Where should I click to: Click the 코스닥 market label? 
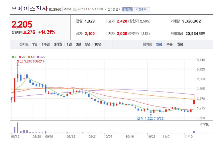tap(67, 9)
